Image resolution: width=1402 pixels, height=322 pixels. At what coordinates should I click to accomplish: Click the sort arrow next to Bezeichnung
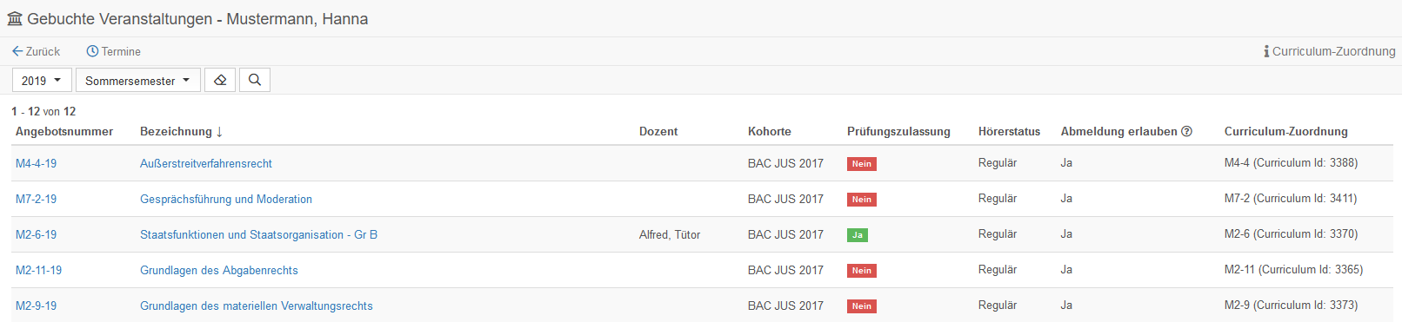click(219, 132)
